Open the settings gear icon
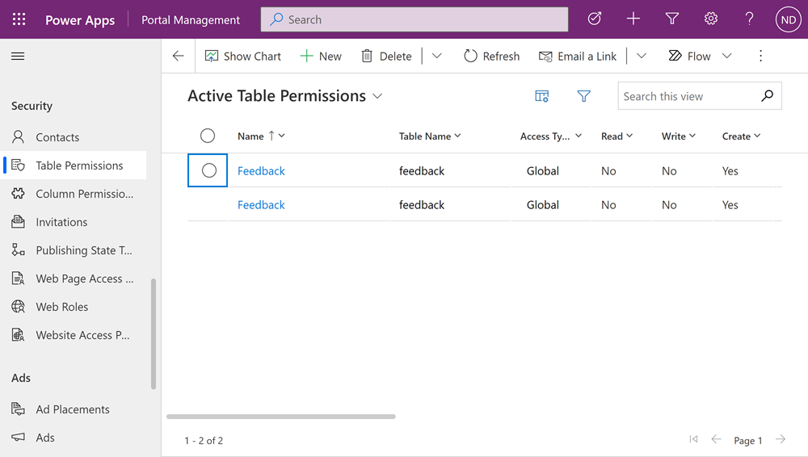Screen dimensions: 808x457 click(x=710, y=19)
